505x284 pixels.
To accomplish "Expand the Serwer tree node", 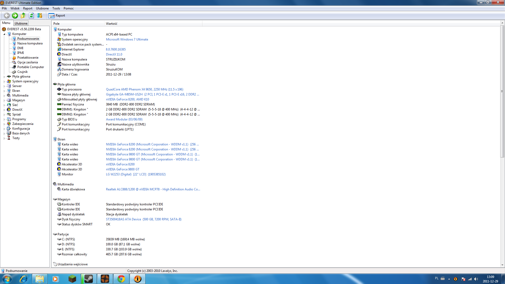I will click(4, 86).
